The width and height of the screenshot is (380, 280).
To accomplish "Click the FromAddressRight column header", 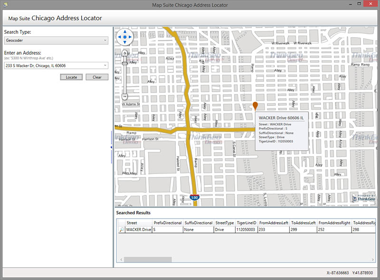I will [x=334, y=223].
